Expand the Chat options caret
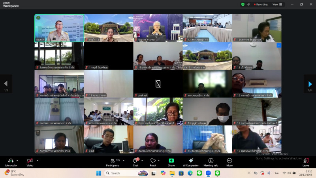Viewport: 316px width, 178px height. [x=141, y=160]
